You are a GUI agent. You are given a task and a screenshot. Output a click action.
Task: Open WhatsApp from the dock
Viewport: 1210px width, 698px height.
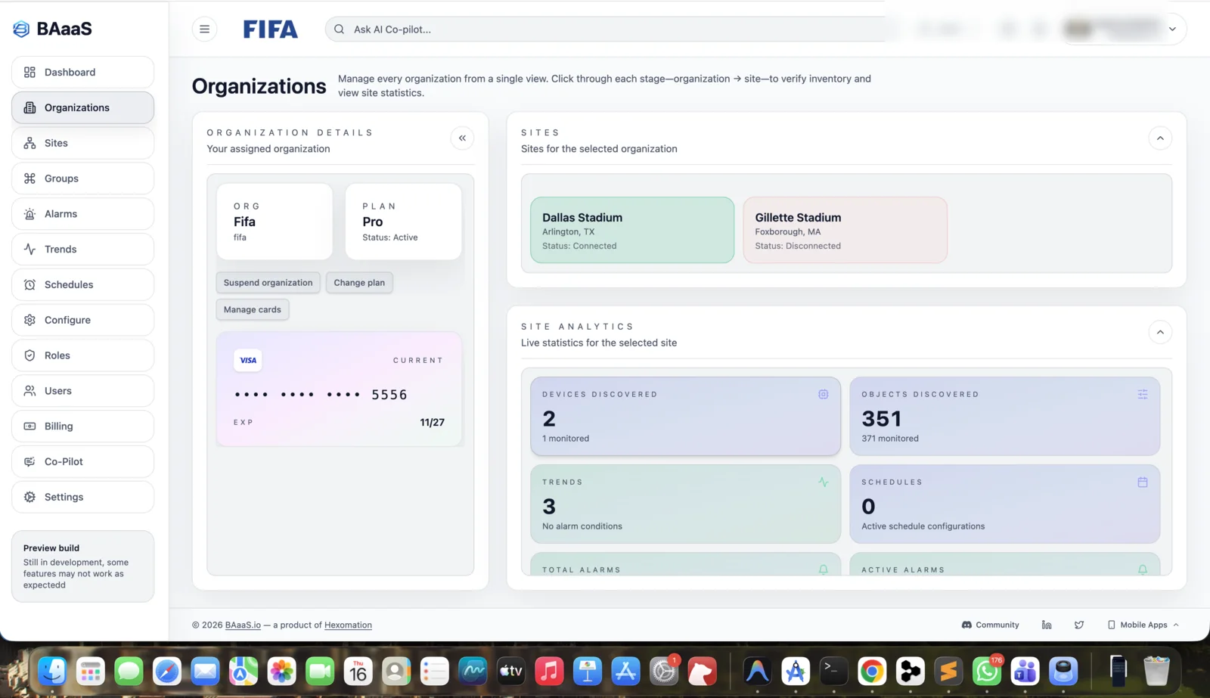click(x=987, y=671)
